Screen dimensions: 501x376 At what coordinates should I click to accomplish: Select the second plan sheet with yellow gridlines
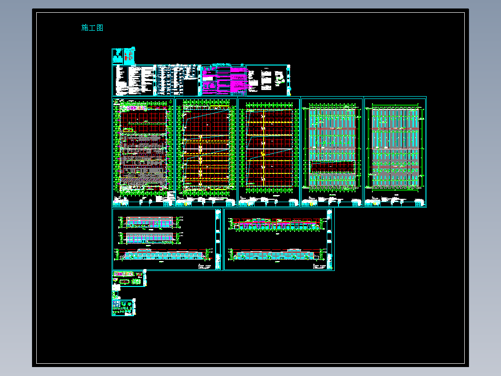click(x=206, y=152)
